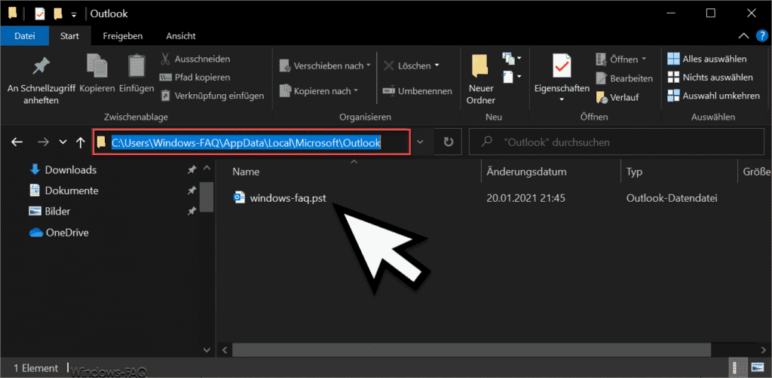The height and width of the screenshot is (378, 772).
Task: Invert selection with Auswahl umkehren
Action: tap(713, 96)
